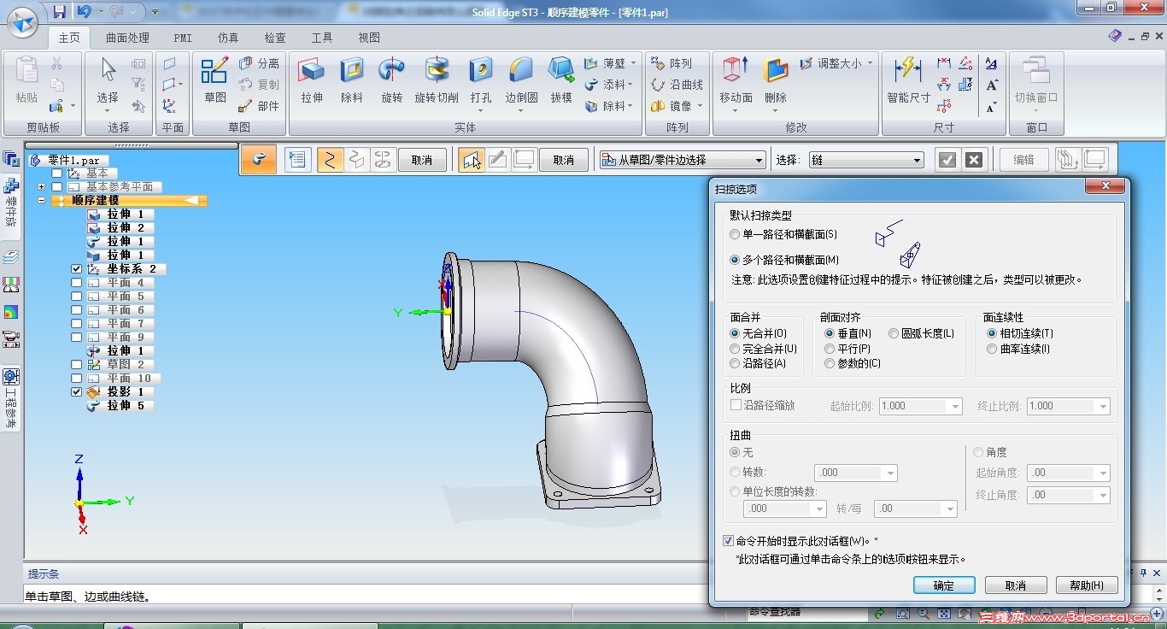Click the Save icon in quick access toolbar
1167x629 pixels.
(x=59, y=12)
